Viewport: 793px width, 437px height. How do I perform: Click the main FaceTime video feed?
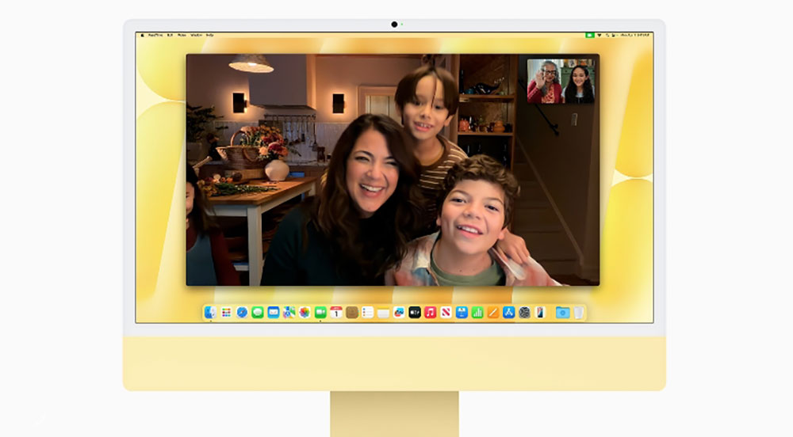pyautogui.click(x=393, y=169)
